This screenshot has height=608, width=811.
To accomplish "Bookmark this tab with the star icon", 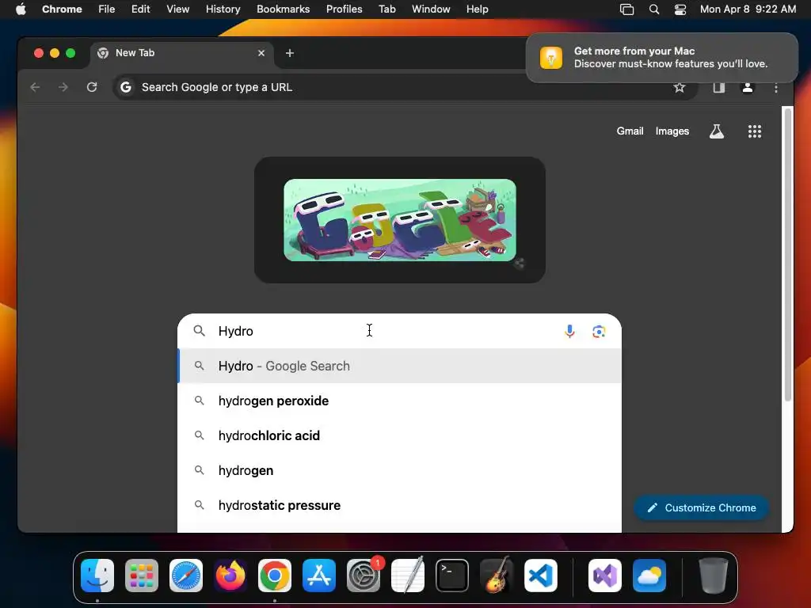I will pyautogui.click(x=679, y=87).
